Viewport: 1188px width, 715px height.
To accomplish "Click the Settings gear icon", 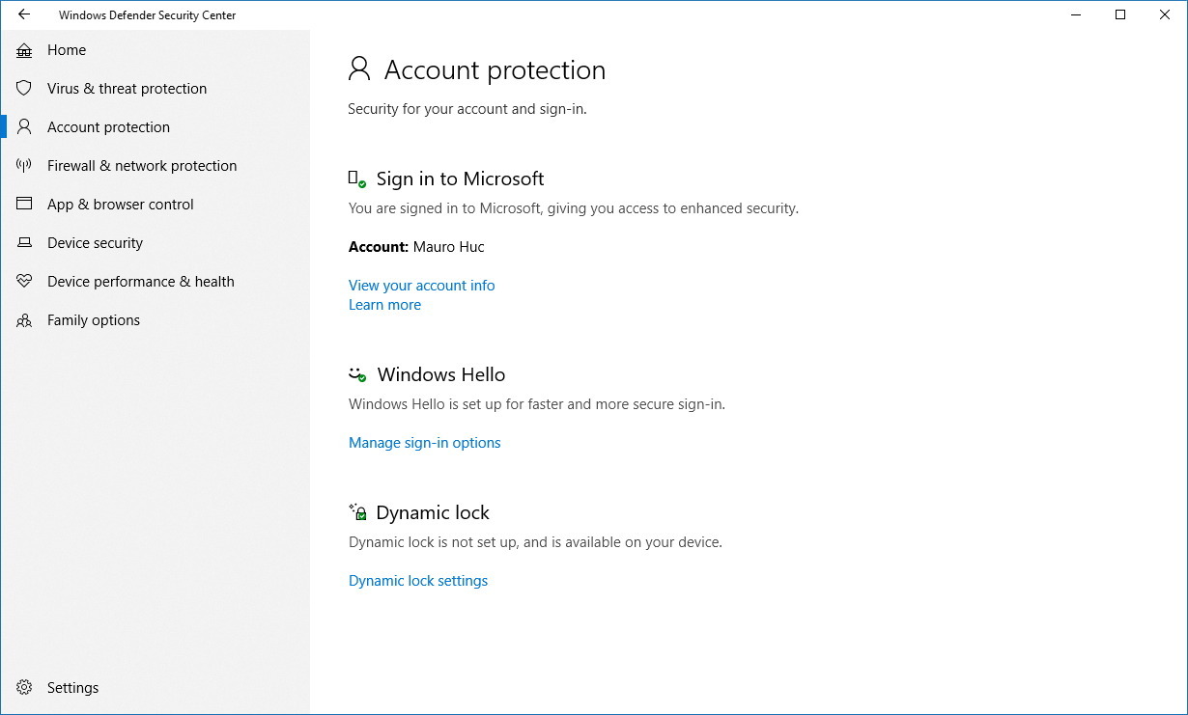I will 24,688.
